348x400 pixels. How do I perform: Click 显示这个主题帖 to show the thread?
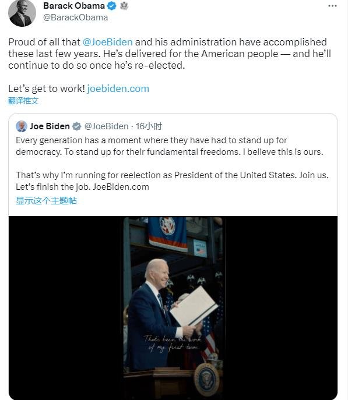(x=46, y=200)
